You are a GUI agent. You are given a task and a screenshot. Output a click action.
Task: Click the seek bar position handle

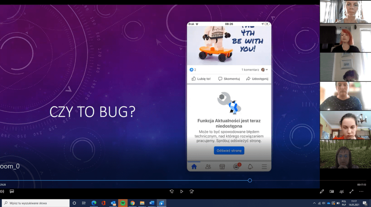[x=250, y=180]
